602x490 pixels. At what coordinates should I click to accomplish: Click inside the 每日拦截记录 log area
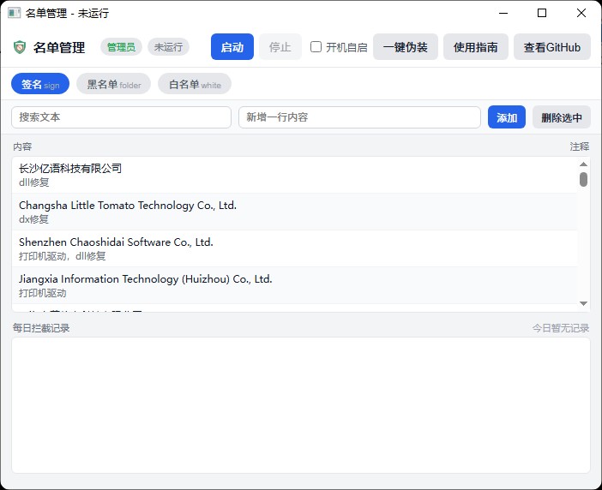pyautogui.click(x=301, y=405)
